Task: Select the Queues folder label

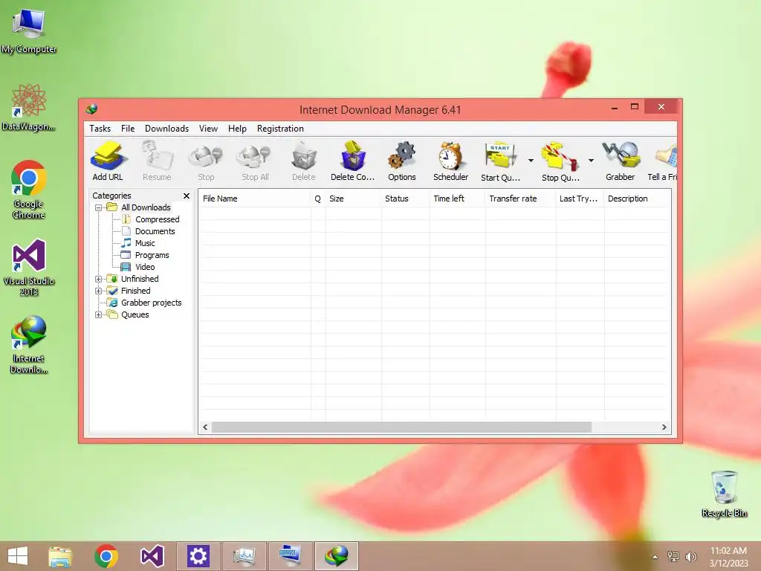Action: coord(135,314)
